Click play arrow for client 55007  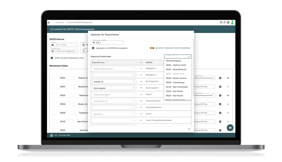coord(228,87)
